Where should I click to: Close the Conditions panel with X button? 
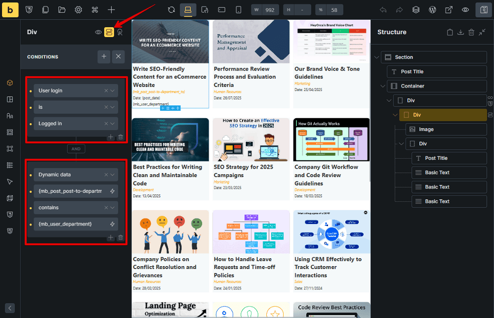pos(118,57)
